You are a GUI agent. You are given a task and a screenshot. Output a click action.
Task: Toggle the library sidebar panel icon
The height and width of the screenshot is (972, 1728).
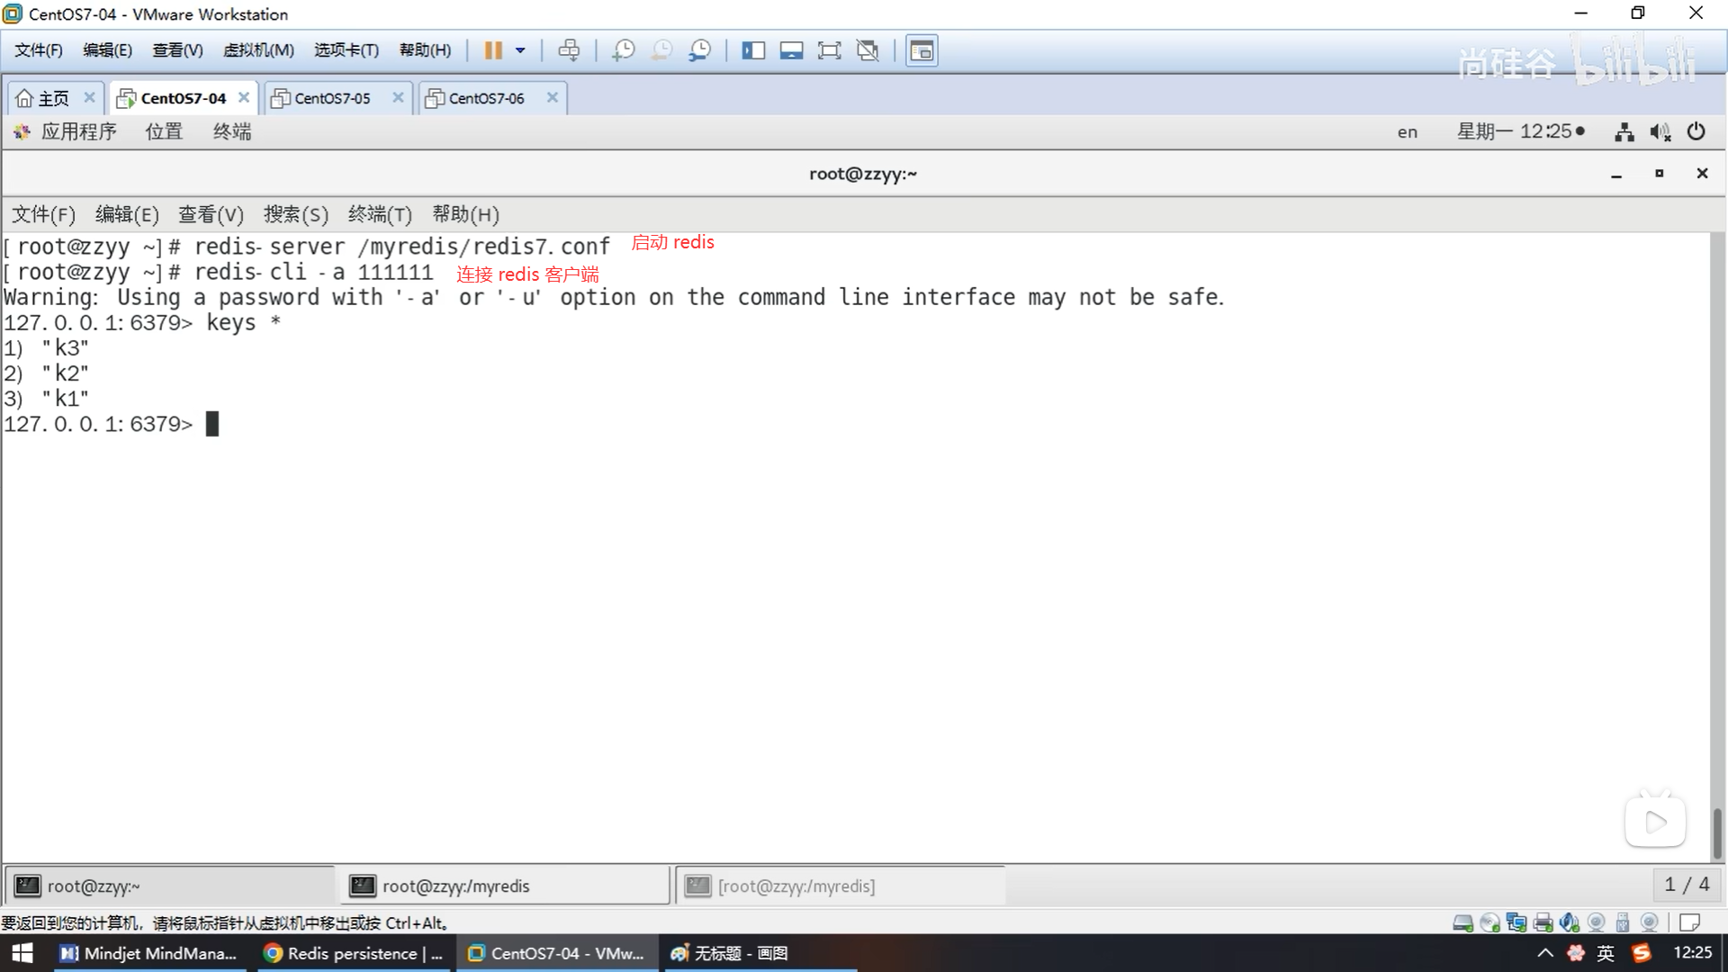point(752,50)
